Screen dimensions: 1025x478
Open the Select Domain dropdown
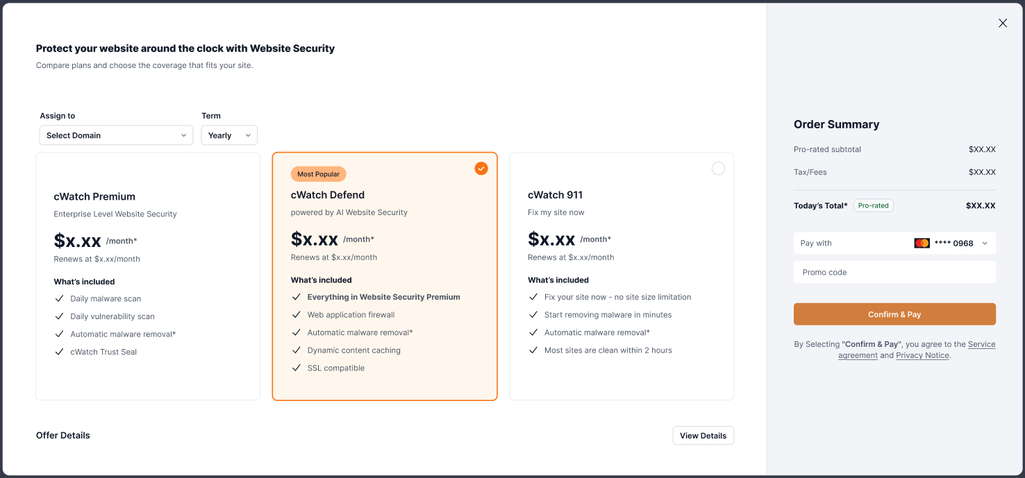click(x=116, y=135)
